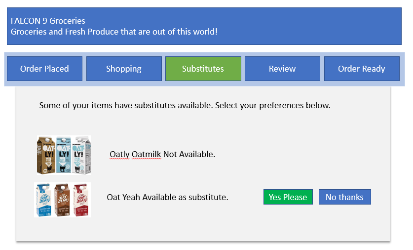The width and height of the screenshot is (413, 250).
Task: Click the store tagline in header banner
Action: point(114,32)
